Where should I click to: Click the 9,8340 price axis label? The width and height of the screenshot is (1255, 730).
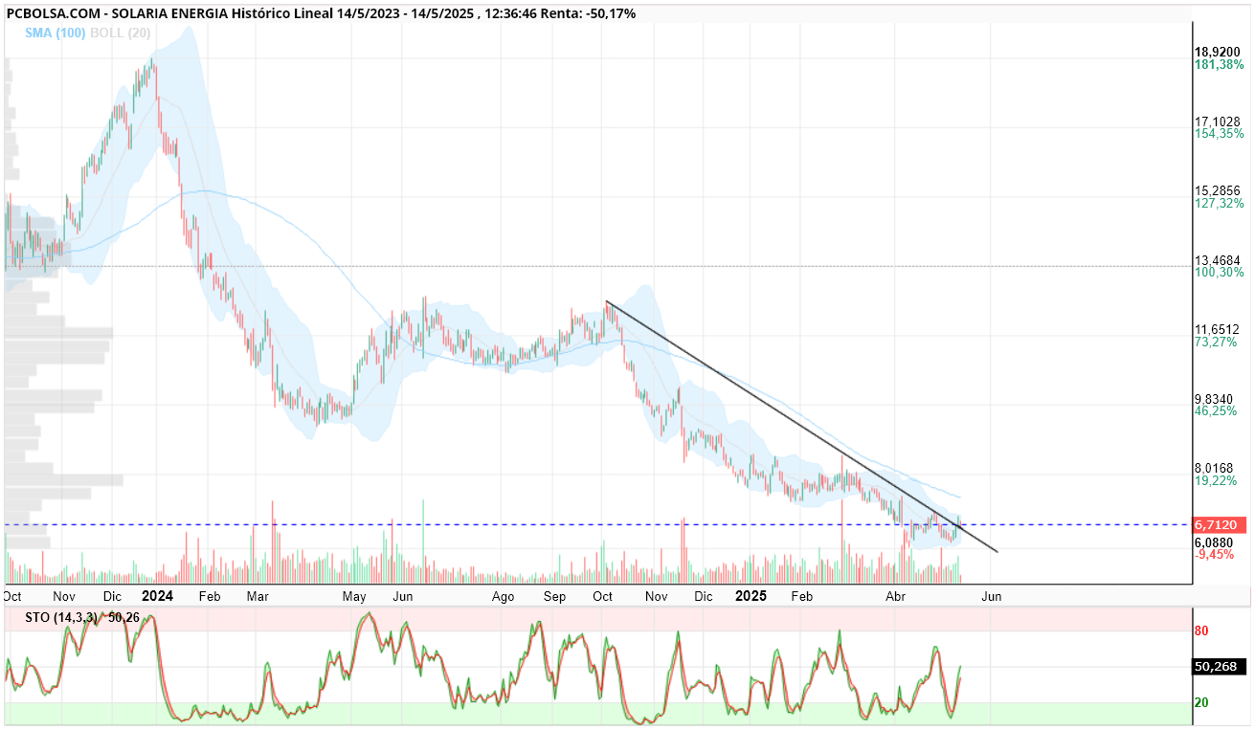1216,399
